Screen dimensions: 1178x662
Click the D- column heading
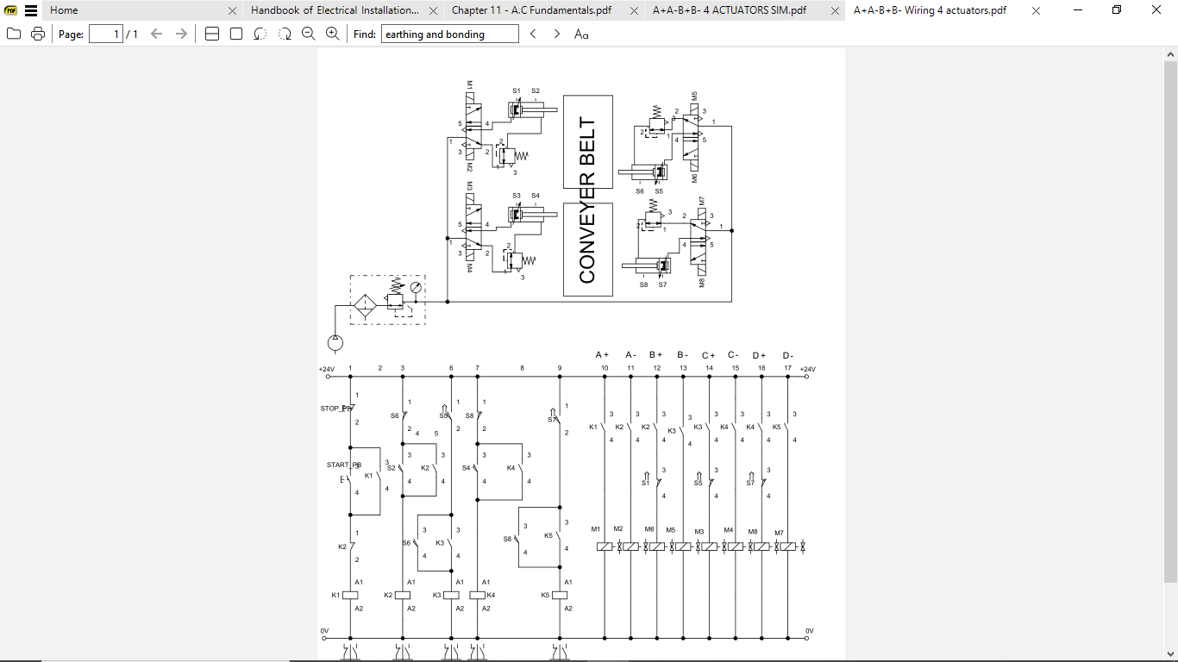787,355
